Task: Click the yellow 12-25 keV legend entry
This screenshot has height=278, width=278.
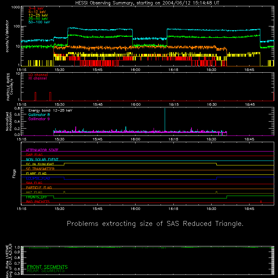Action: tap(38, 15)
